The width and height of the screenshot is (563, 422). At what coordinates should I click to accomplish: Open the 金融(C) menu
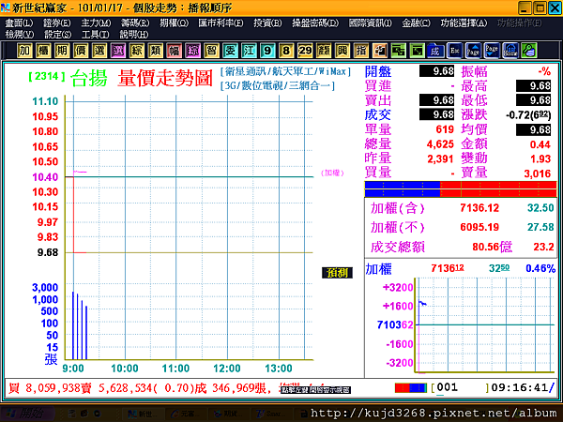(416, 23)
